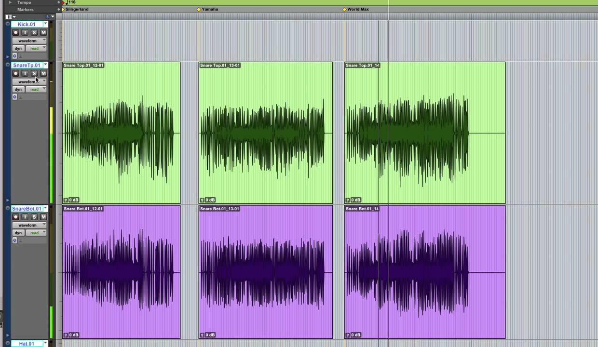Solo the SnareBot.01 track

[34, 217]
